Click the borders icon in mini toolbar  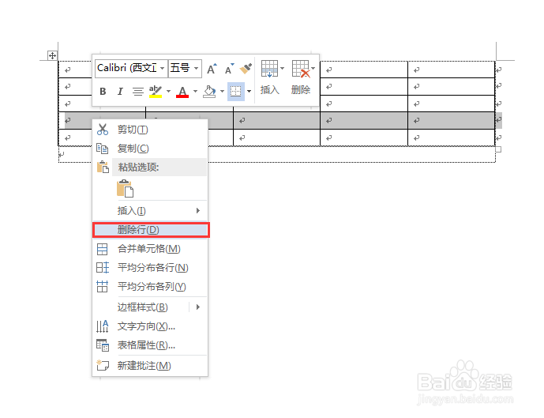click(236, 92)
